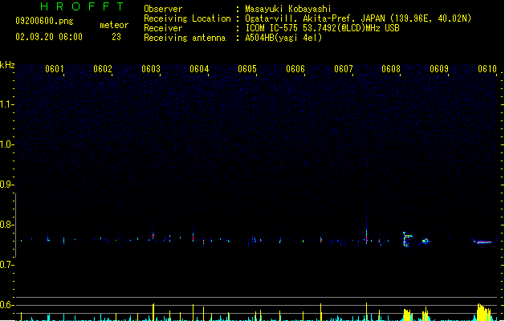
Task: Click the Receiving Location label
Action: 187,18
